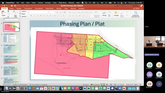Click the Save icon in title bar
The image size is (165, 93).
point(15,6)
